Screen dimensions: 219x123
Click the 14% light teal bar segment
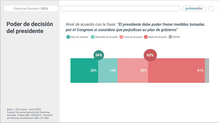pyautogui.click(x=108, y=70)
